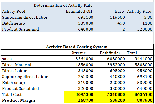This screenshot has height=104, width=155.
Task: Select 539000 in the costing Total column
Action: 145,83
